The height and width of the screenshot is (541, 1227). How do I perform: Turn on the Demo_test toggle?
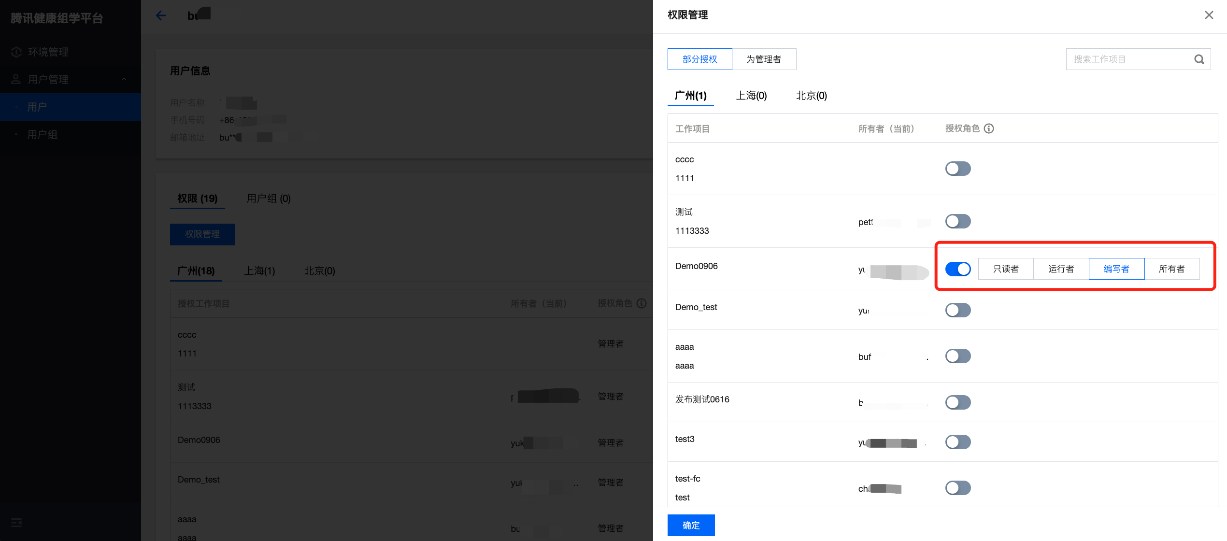tap(957, 310)
